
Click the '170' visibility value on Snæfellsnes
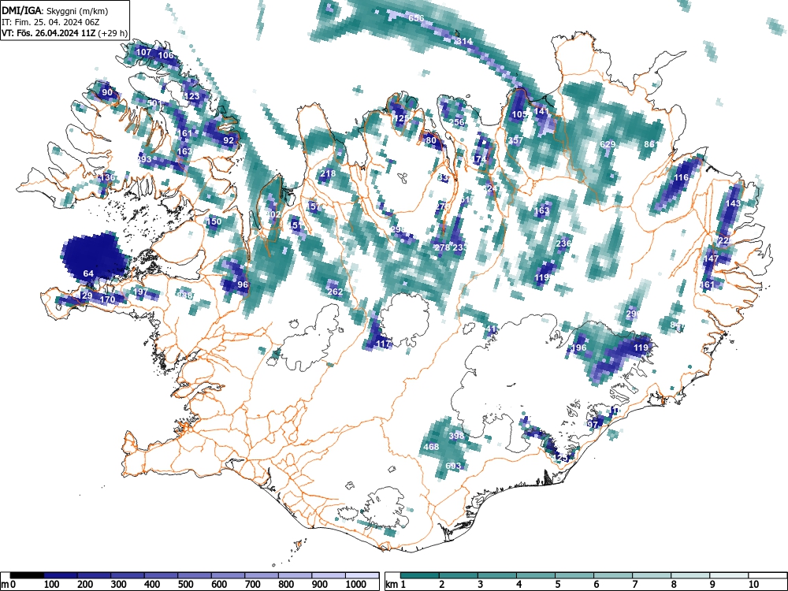click(107, 299)
